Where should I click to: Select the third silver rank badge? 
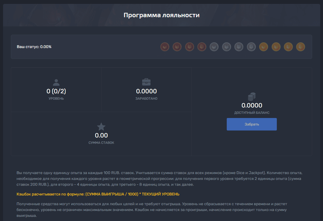coord(239,47)
